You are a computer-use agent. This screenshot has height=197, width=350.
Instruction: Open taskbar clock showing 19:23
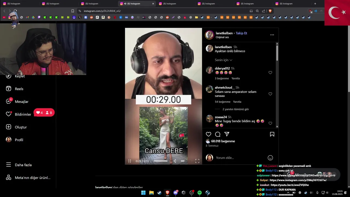pos(337,193)
